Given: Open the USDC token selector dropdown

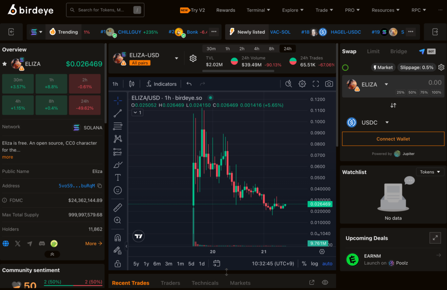Looking at the screenshot, I should 368,123.
